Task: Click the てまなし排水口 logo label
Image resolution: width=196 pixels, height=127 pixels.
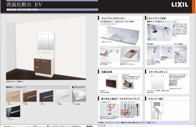Action: click(105, 102)
